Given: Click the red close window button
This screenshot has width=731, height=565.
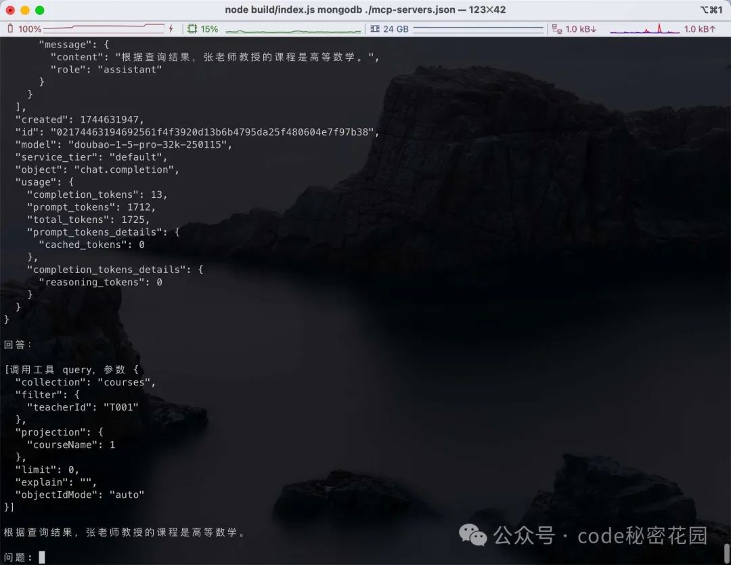Looking at the screenshot, I should 10,9.
